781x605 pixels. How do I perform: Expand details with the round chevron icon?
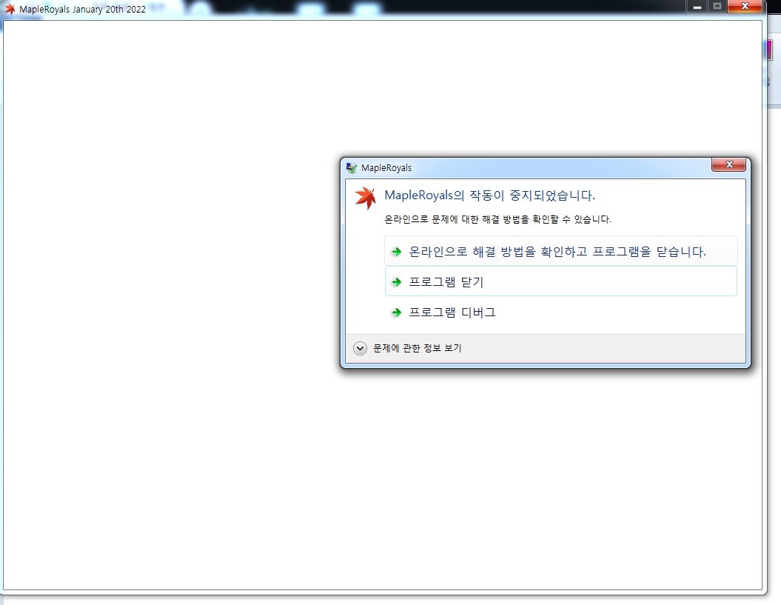click(x=360, y=348)
